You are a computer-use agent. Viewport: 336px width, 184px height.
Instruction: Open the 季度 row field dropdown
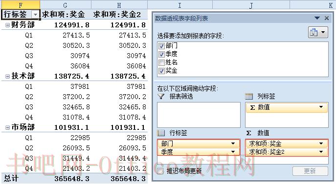click(233, 152)
